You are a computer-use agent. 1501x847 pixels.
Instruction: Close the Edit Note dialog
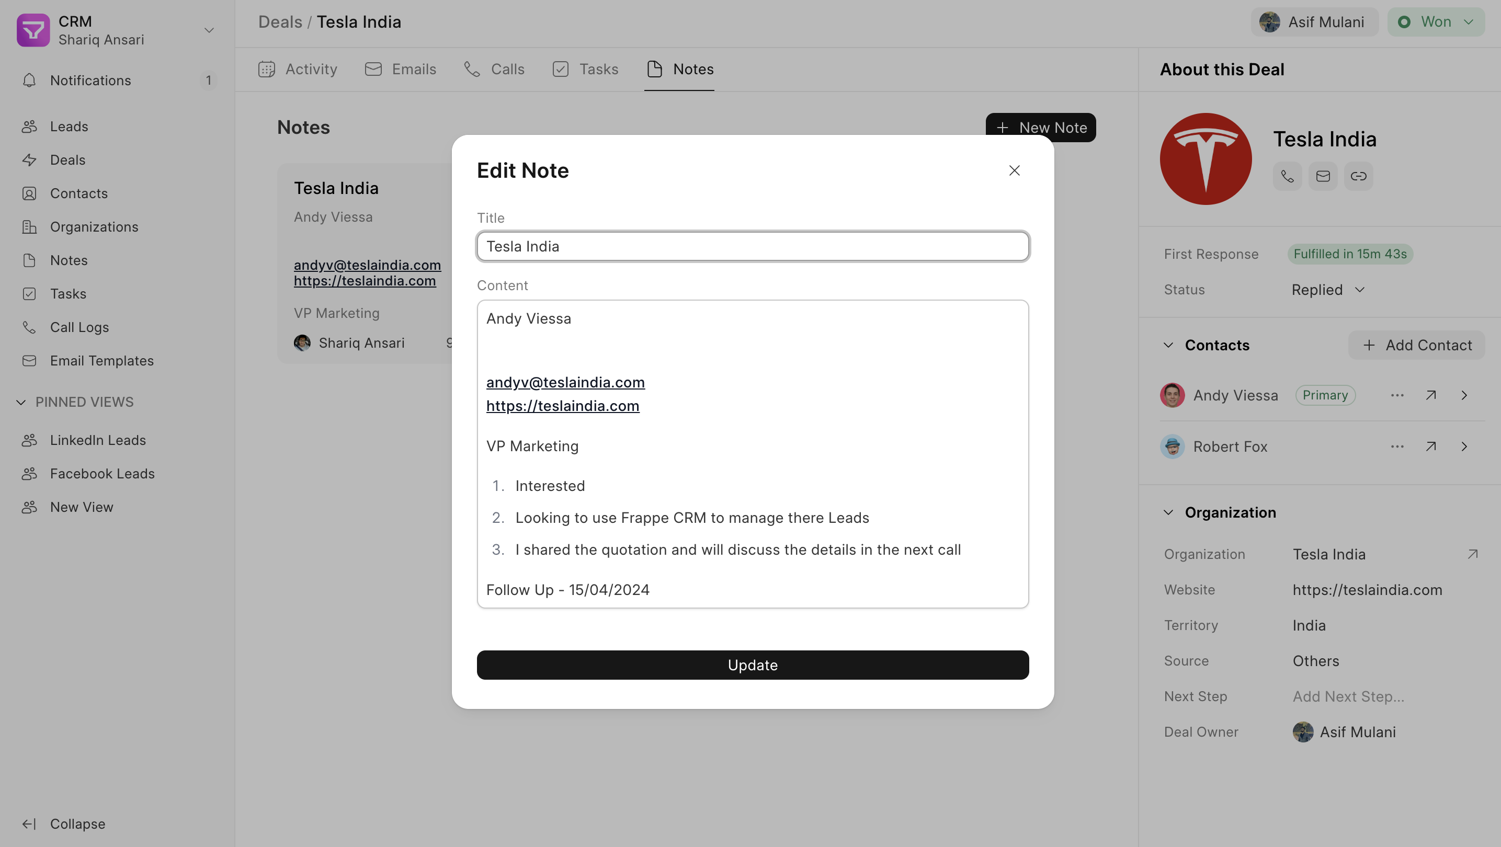tap(1015, 170)
